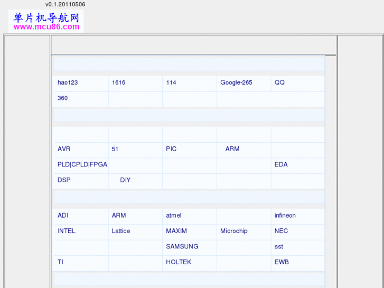This screenshot has width=384, height=288.
Task: Open the 360 link
Action: [62, 98]
